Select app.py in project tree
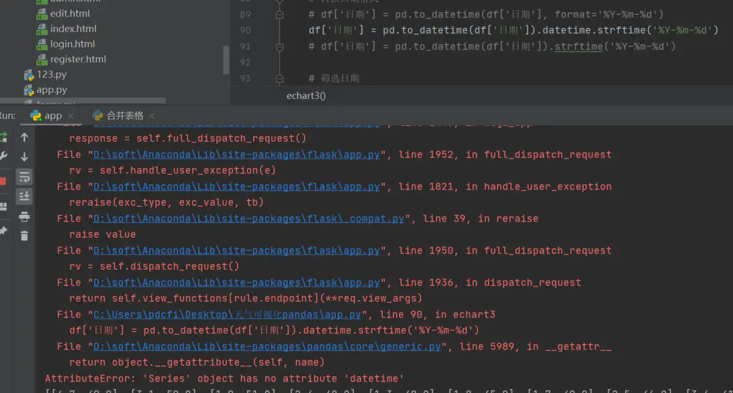The image size is (733, 393). point(52,89)
